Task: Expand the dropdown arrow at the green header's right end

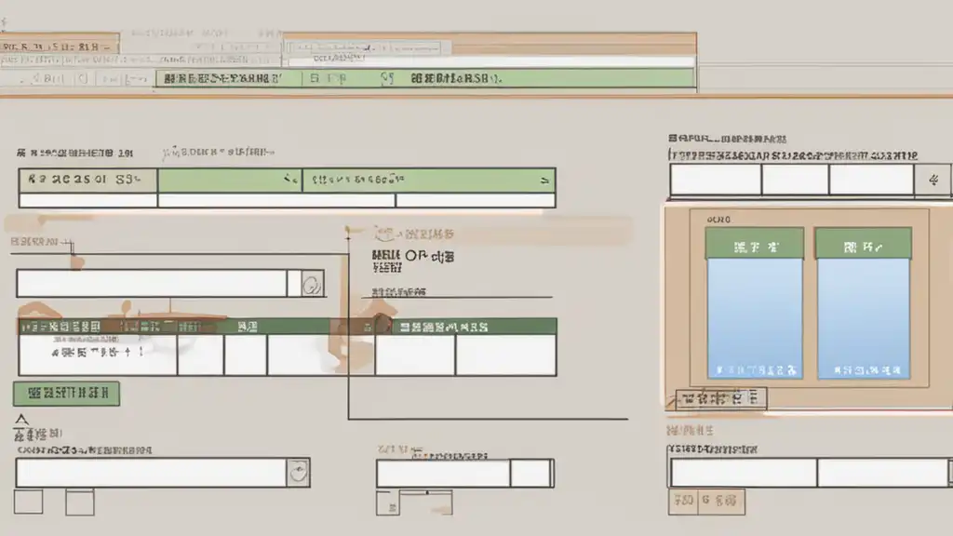Action: 543,177
